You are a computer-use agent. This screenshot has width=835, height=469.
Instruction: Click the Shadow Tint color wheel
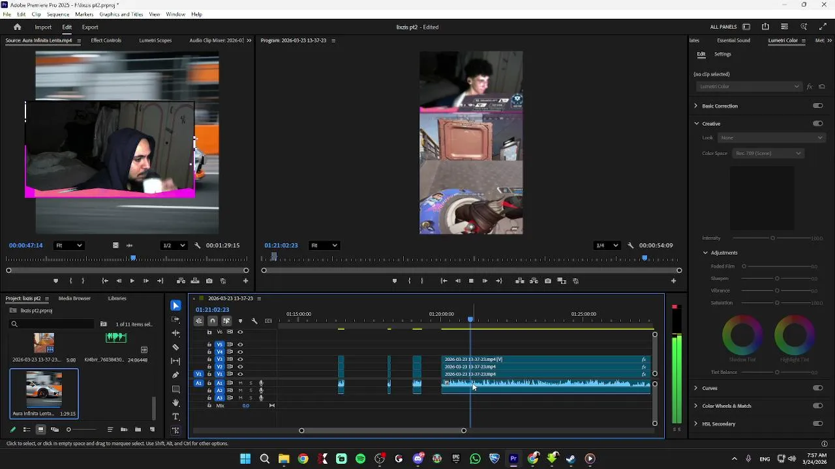click(x=742, y=335)
